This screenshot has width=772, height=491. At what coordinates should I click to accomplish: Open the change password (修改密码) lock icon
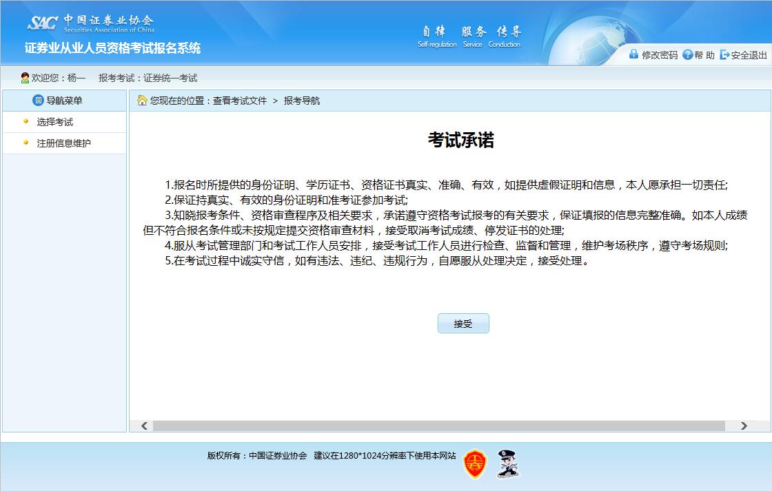tap(633, 54)
